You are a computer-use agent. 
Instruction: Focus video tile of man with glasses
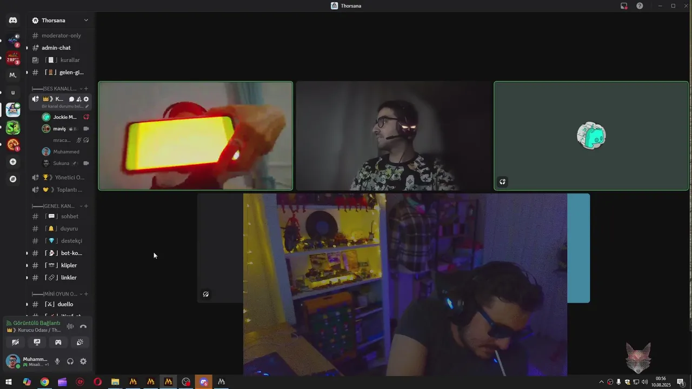point(394,136)
